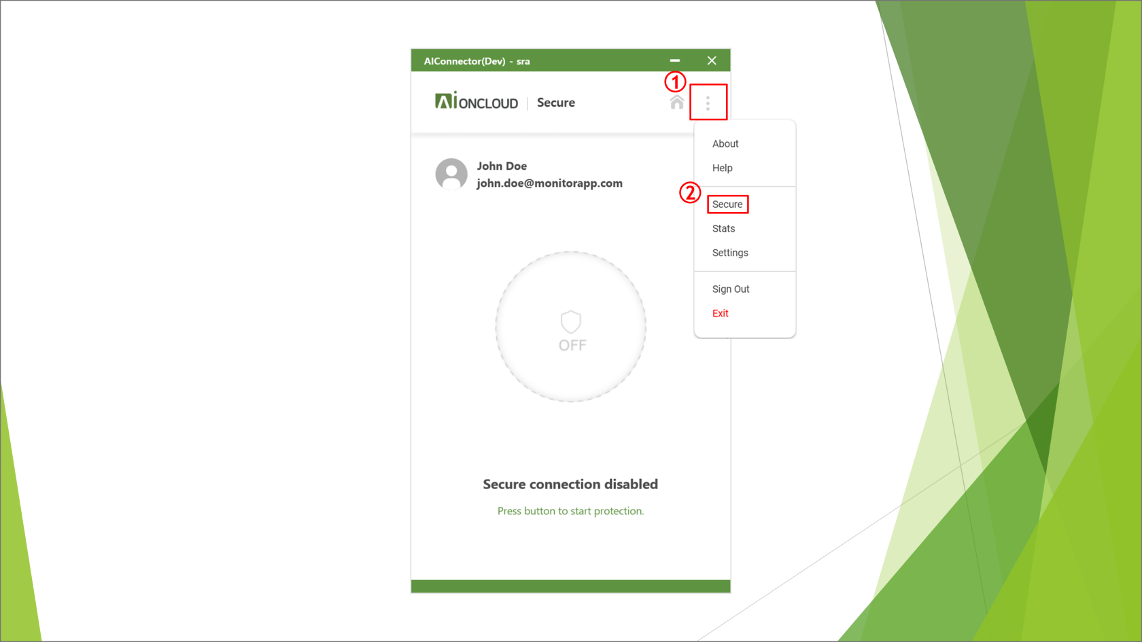Go to Settings in the menu
This screenshot has width=1142, height=642.
point(730,253)
